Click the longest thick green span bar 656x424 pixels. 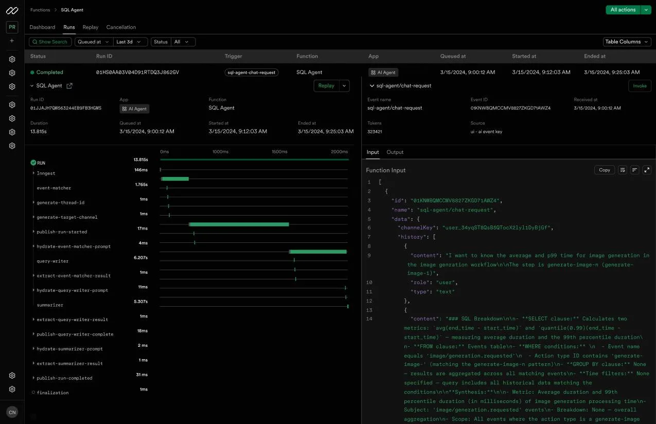pyautogui.click(x=239, y=224)
